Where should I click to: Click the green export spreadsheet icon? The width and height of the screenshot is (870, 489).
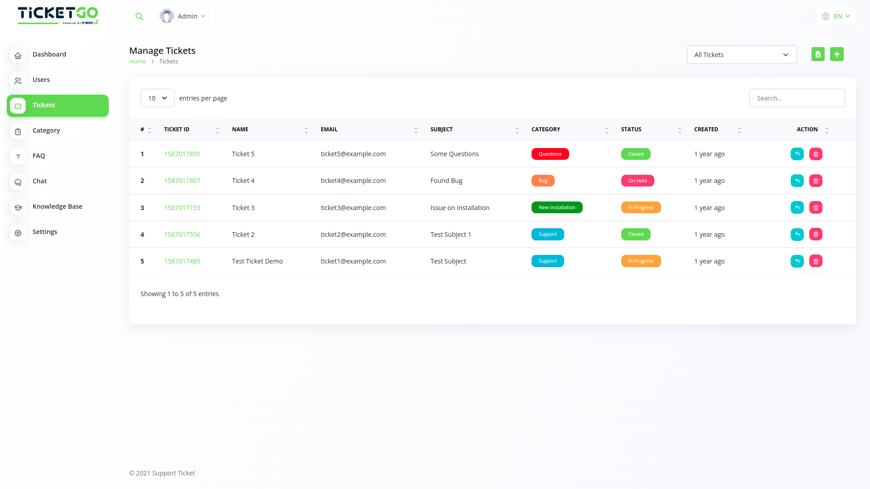(818, 54)
